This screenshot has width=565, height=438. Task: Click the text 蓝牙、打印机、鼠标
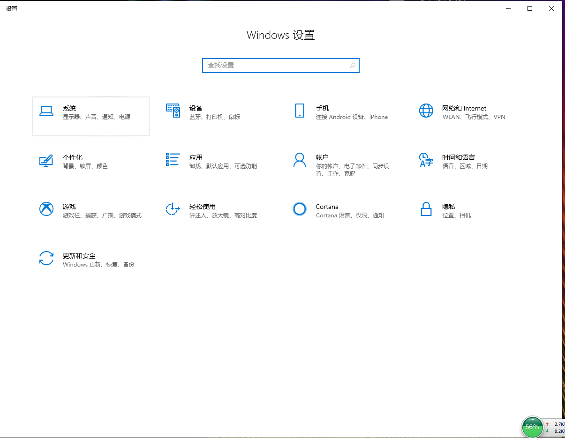point(215,117)
